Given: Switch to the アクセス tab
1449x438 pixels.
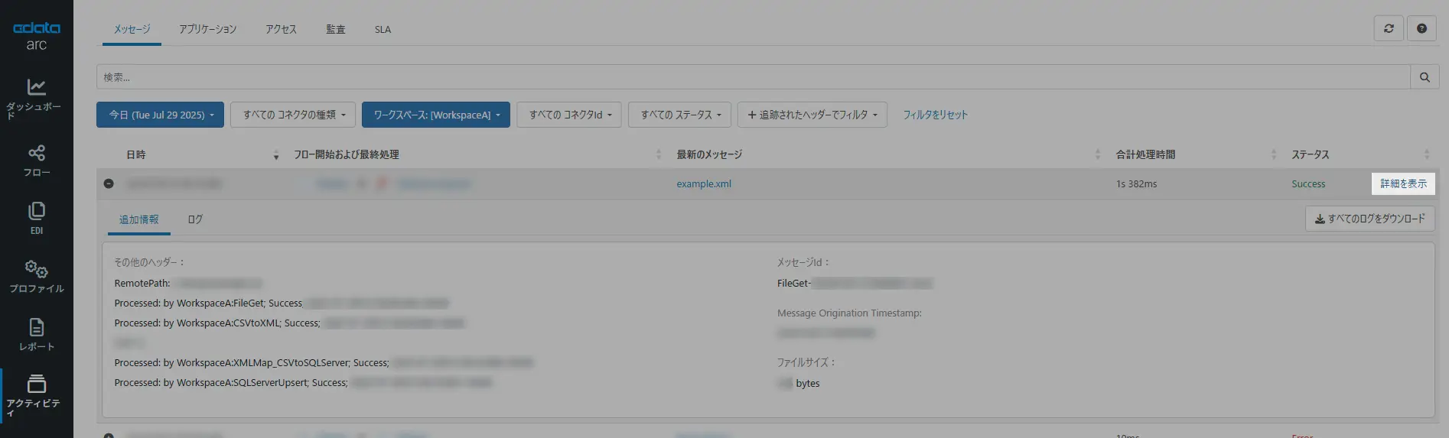Looking at the screenshot, I should tap(281, 29).
